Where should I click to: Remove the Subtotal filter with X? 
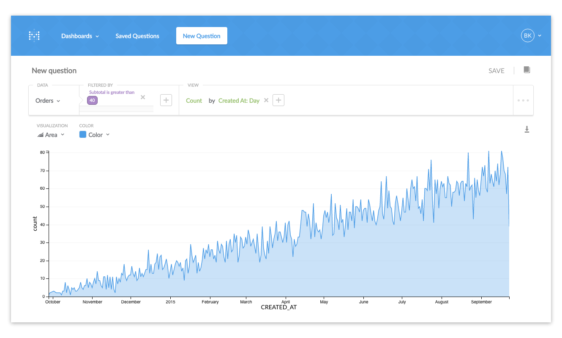[x=143, y=97]
